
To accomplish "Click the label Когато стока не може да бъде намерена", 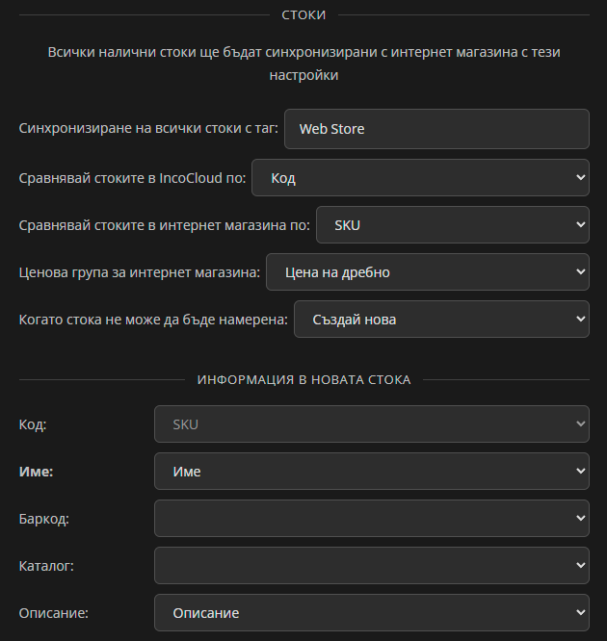I will [153, 320].
